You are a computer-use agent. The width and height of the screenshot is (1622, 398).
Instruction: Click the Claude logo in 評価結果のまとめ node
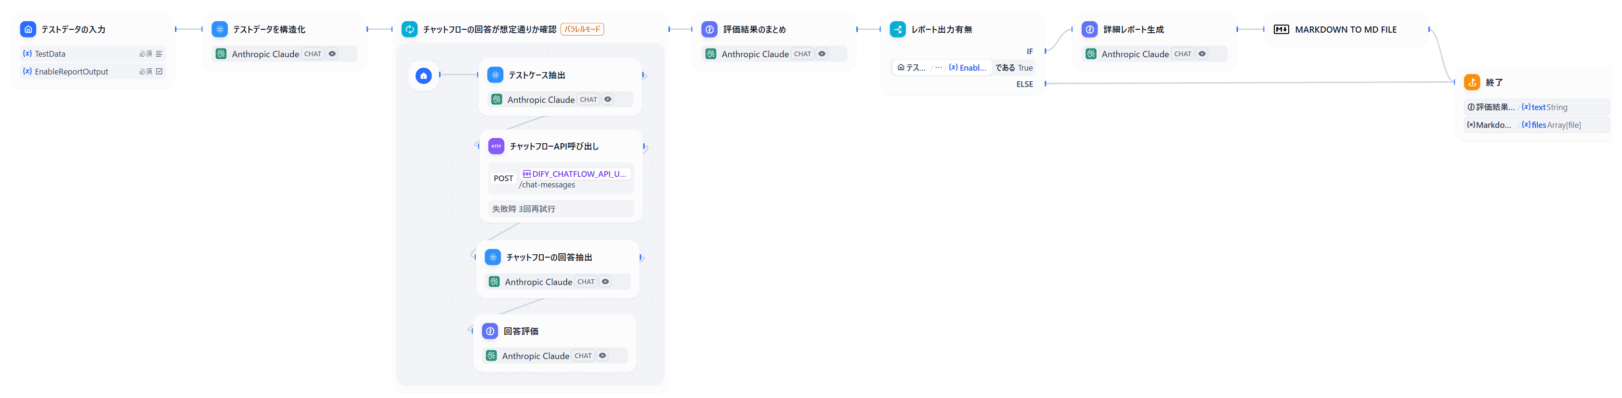[x=711, y=54]
